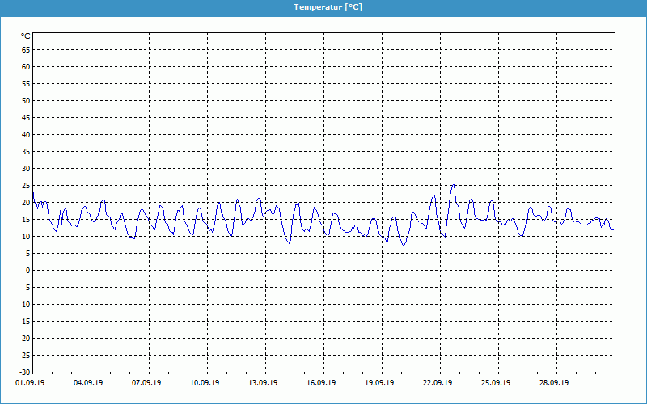Click the 25.09.19 date label
Image resolution: width=647 pixels, height=404 pixels.
[497, 383]
